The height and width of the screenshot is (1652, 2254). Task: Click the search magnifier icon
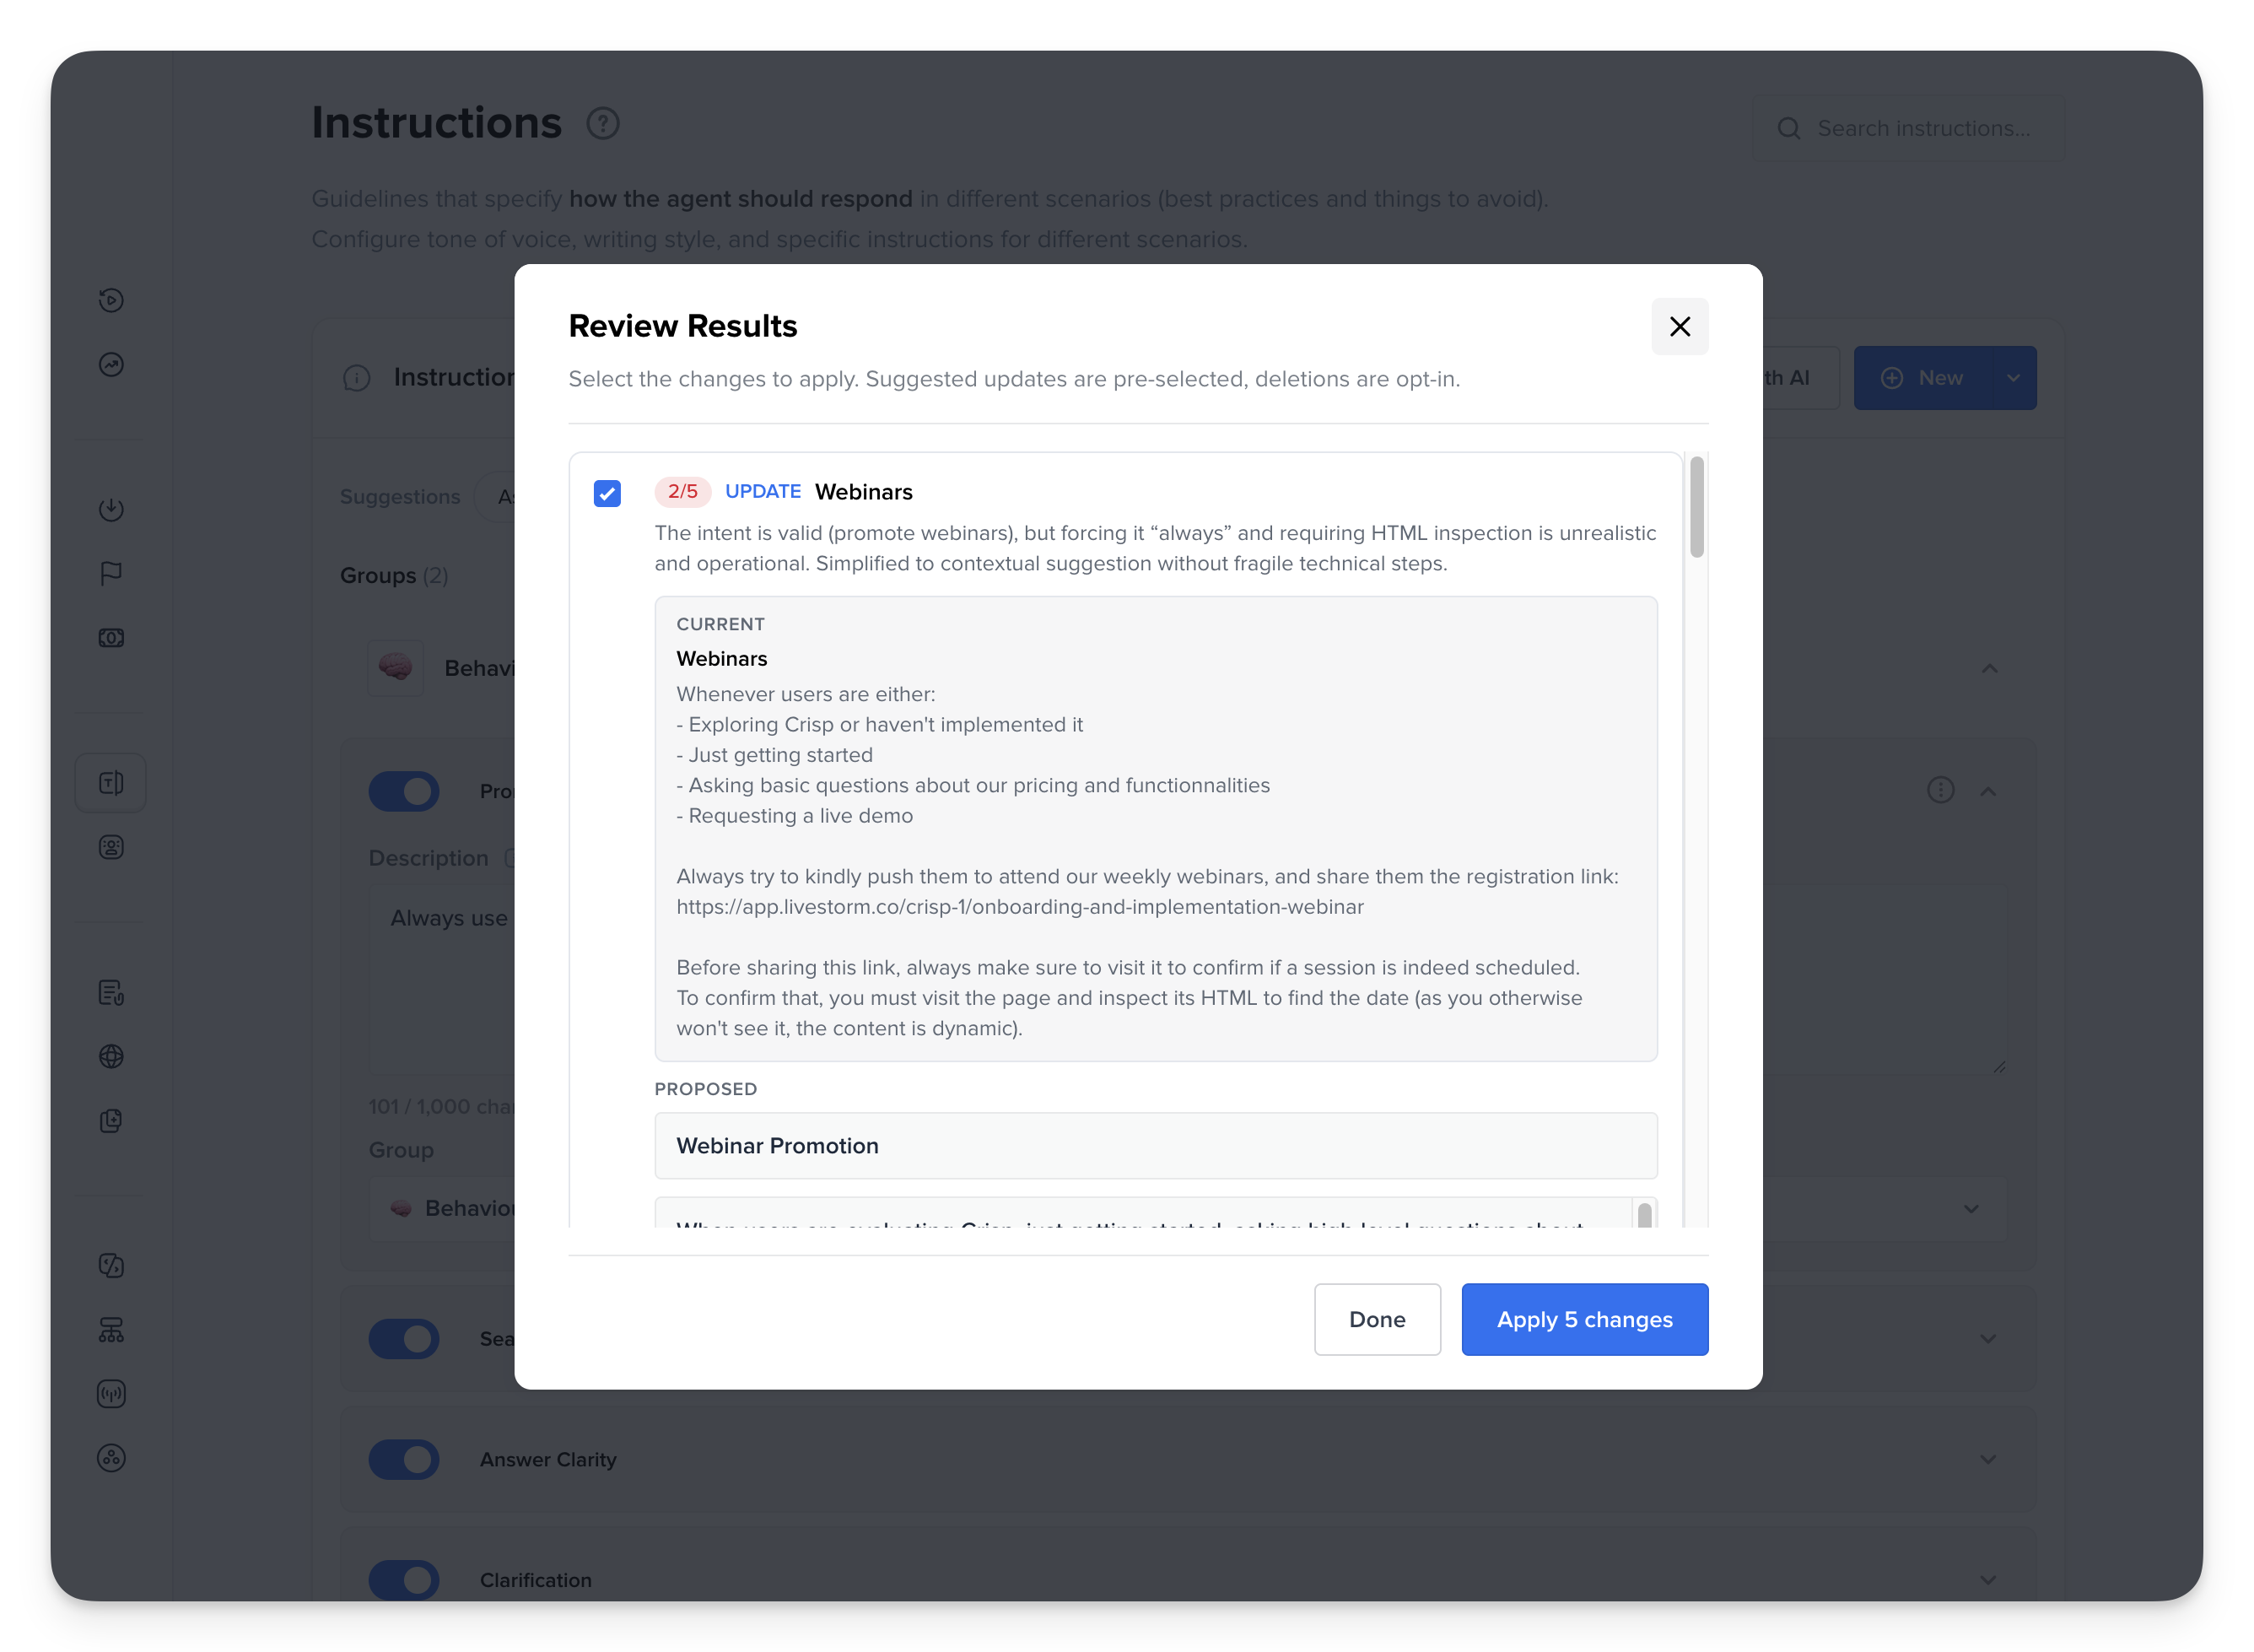pos(1788,129)
